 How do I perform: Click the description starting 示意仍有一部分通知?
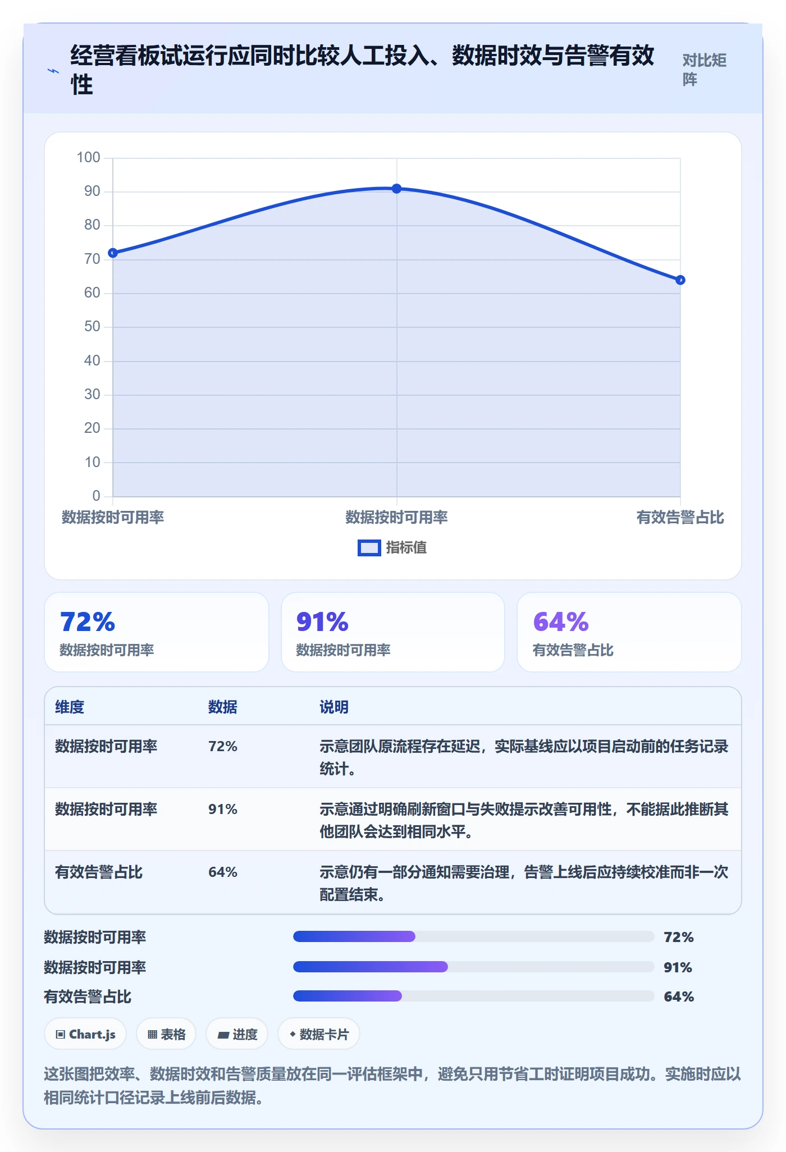coord(524,883)
